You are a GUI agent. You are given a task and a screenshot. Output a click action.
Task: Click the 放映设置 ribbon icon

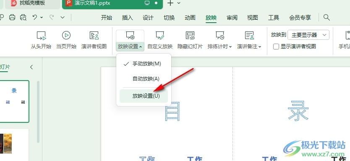pos(130,36)
